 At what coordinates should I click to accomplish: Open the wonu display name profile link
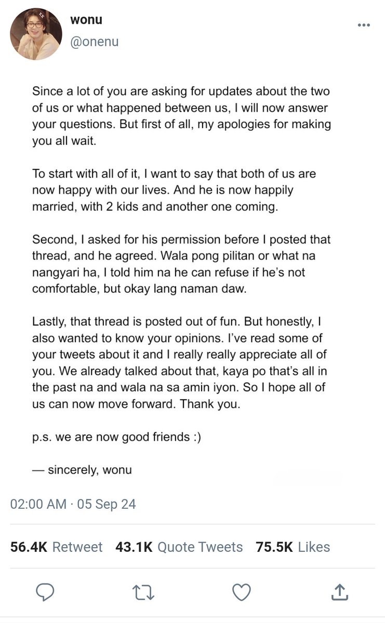[x=86, y=20]
